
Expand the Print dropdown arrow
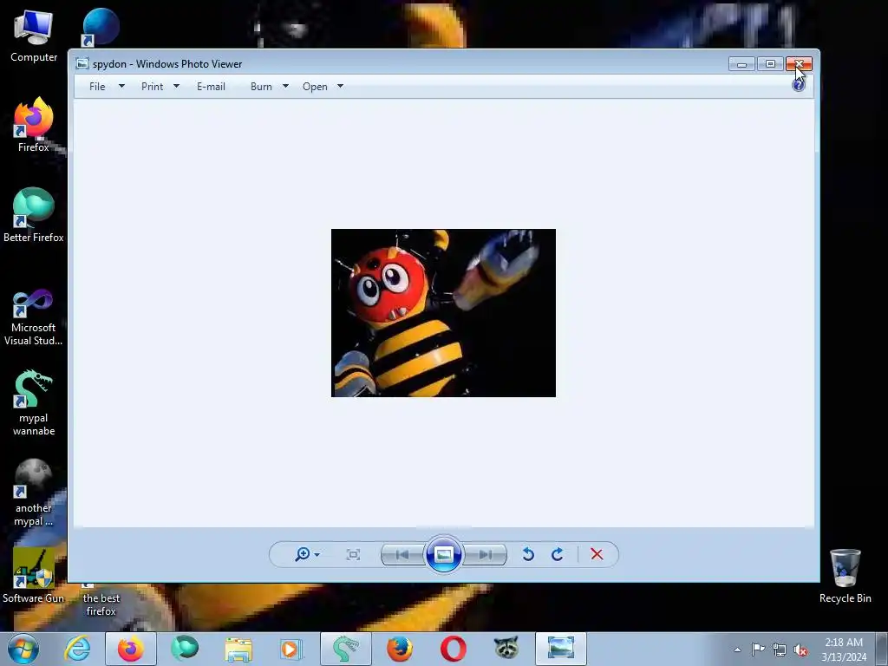click(176, 86)
